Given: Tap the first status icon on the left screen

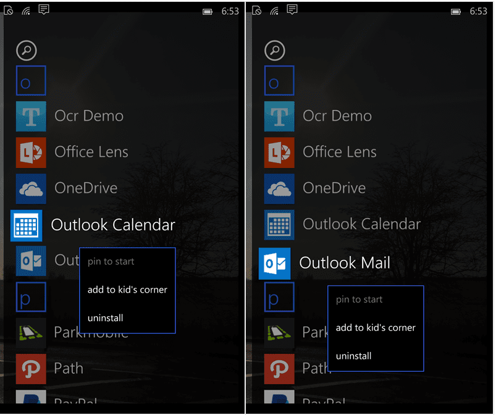Looking at the screenshot, I should (x=9, y=10).
